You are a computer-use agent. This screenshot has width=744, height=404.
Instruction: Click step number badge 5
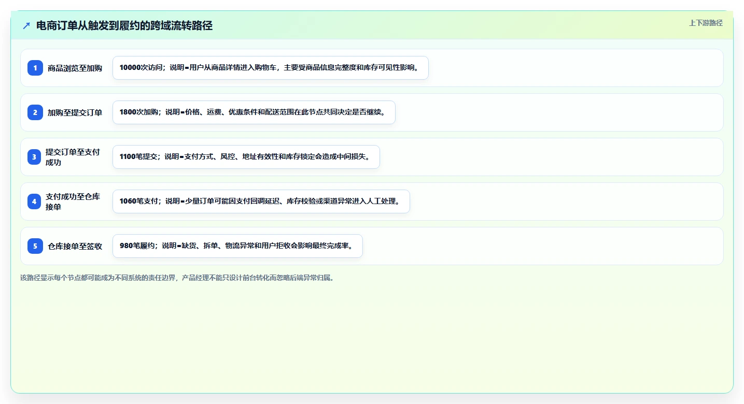point(35,246)
